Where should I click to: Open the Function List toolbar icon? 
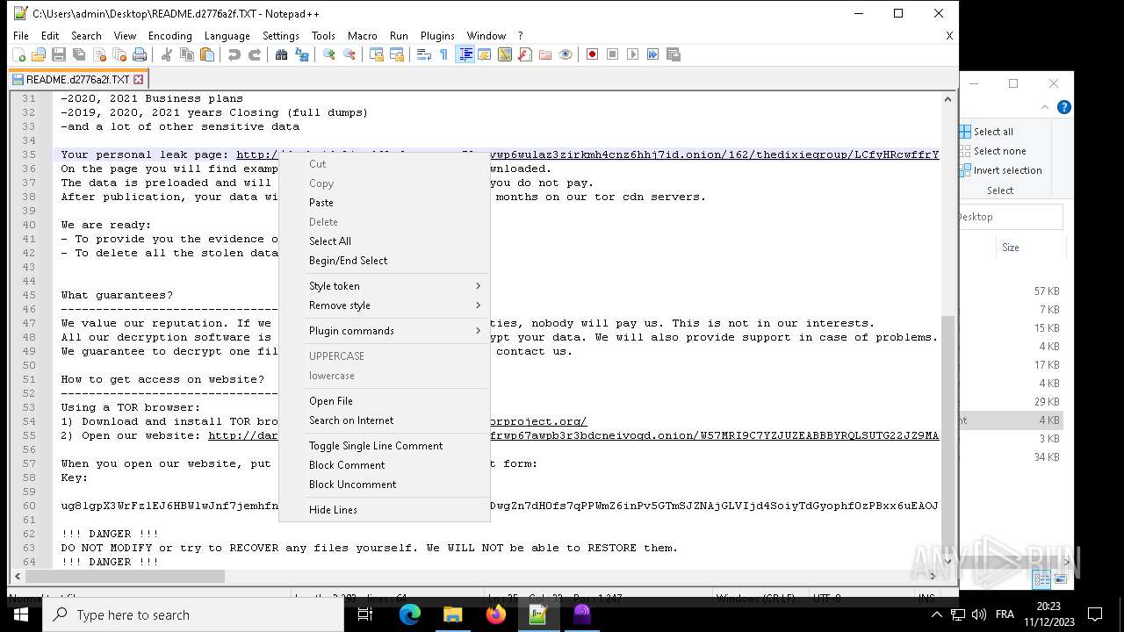(525, 54)
